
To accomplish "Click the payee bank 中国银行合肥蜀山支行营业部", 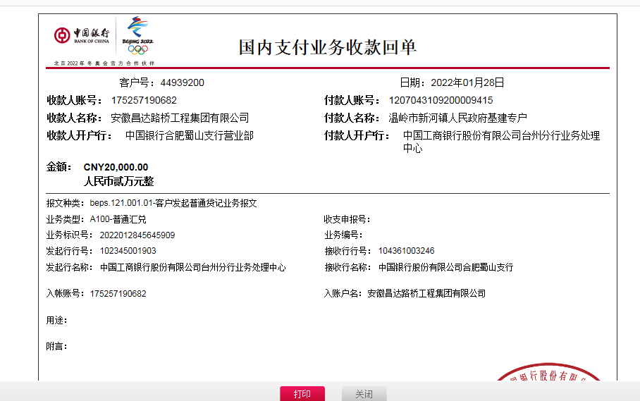I will (189, 135).
